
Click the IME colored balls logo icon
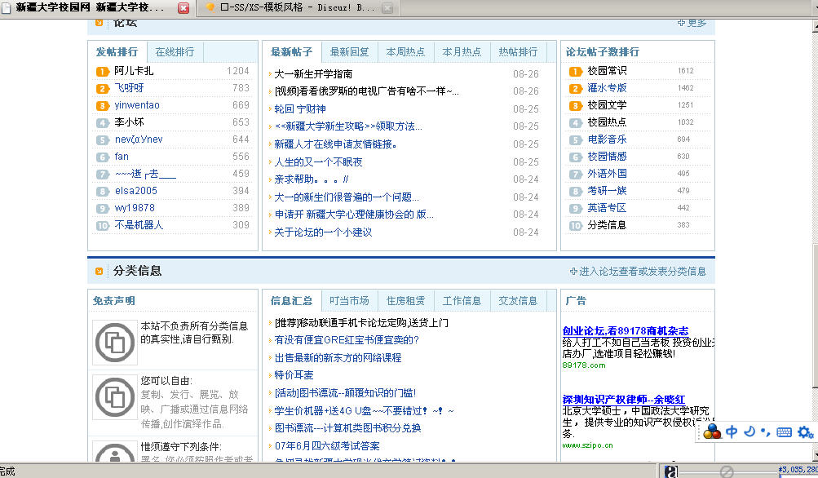713,432
